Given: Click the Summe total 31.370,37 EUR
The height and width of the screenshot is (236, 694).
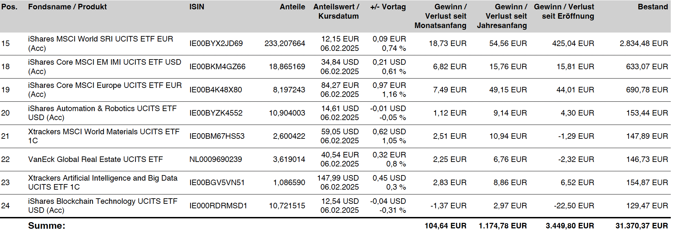Looking at the screenshot, I should tap(641, 226).
